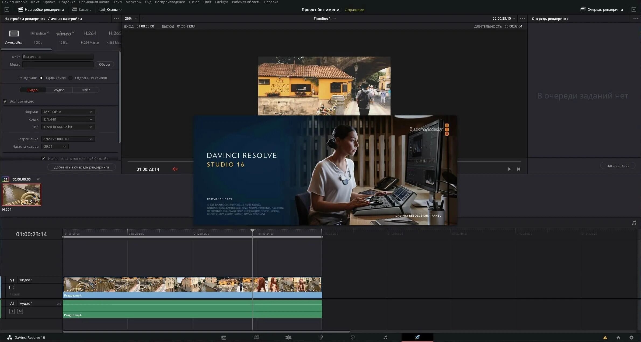Click the Обзор browse button
This screenshot has width=641, height=342.
tap(104, 64)
